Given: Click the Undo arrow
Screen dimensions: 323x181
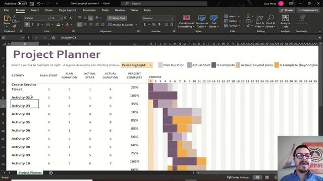Looking at the screenshot, I should 38,4.
